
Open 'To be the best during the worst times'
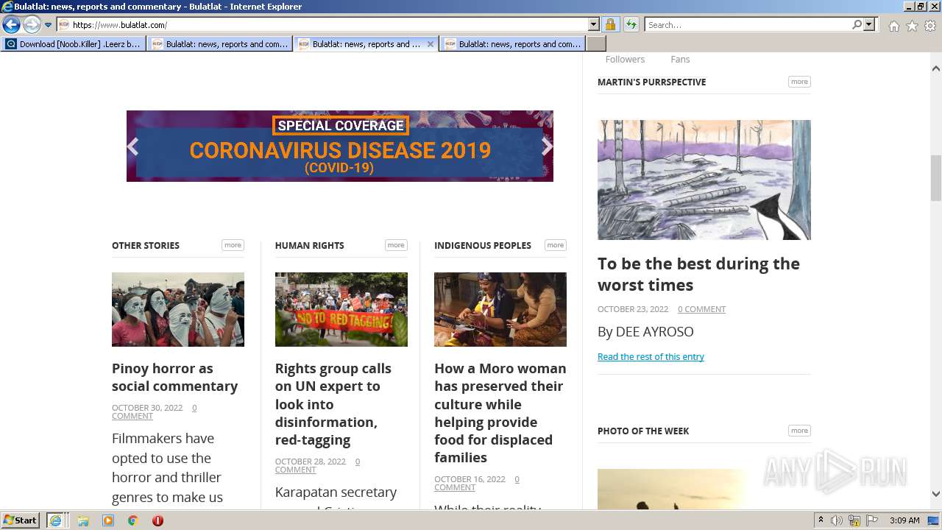(x=698, y=275)
